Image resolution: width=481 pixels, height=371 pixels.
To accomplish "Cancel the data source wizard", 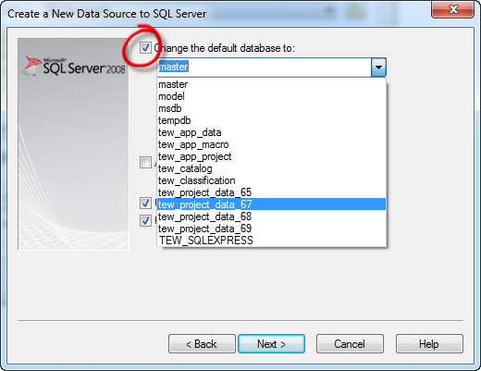I will pos(350,343).
